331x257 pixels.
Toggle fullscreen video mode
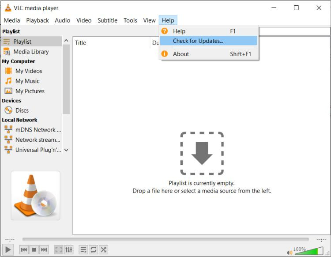pos(58,249)
